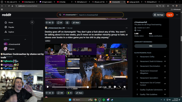Collapse the sidebar with the hamburger button
Image resolution: width=182 pixels, height=102 pixels.
pos(32,22)
